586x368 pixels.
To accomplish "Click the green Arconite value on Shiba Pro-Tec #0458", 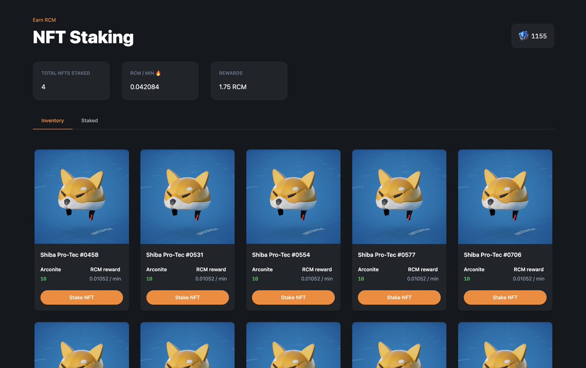I will pyautogui.click(x=43, y=279).
